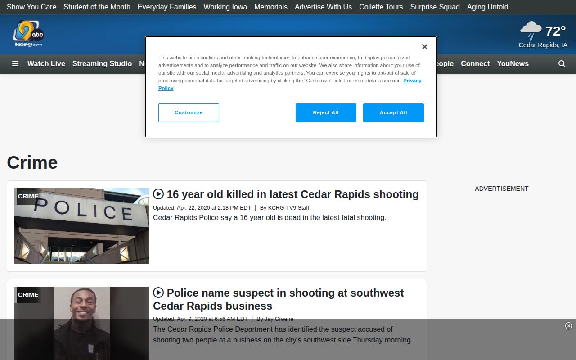576x360 pixels.
Task: Click 72° temperature reading
Action: click(555, 31)
